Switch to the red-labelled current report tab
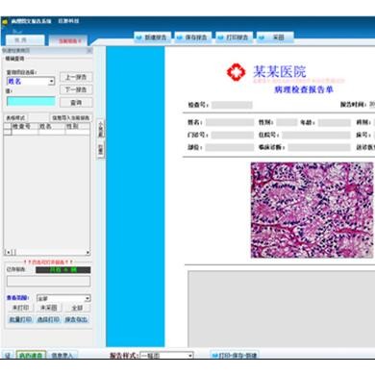This screenshot has height=375, width=375. click(x=68, y=40)
